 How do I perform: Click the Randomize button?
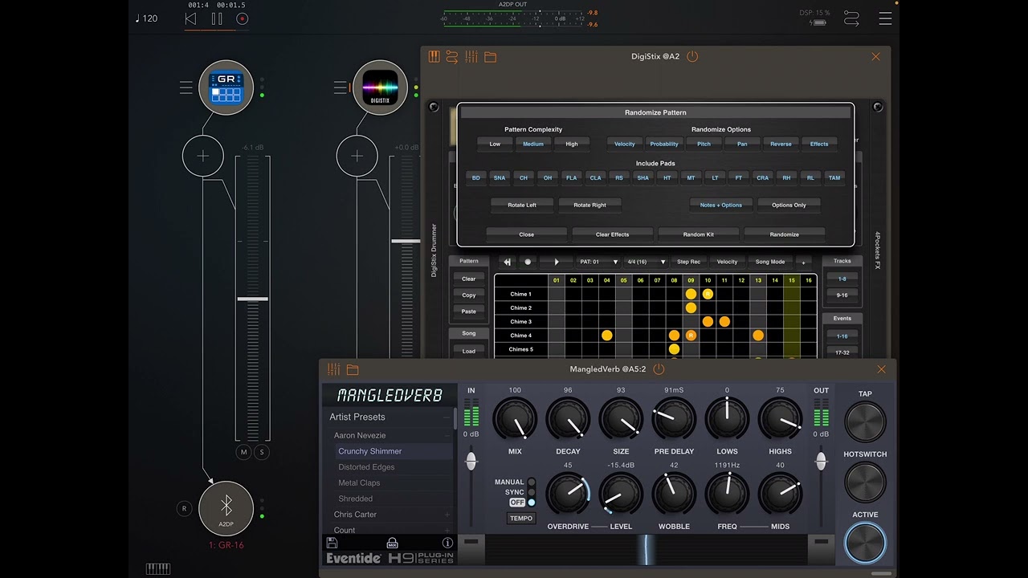click(x=784, y=234)
